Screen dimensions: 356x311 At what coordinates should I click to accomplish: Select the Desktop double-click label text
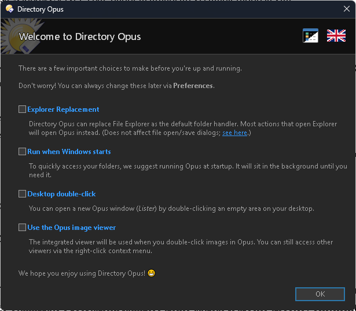(x=61, y=194)
